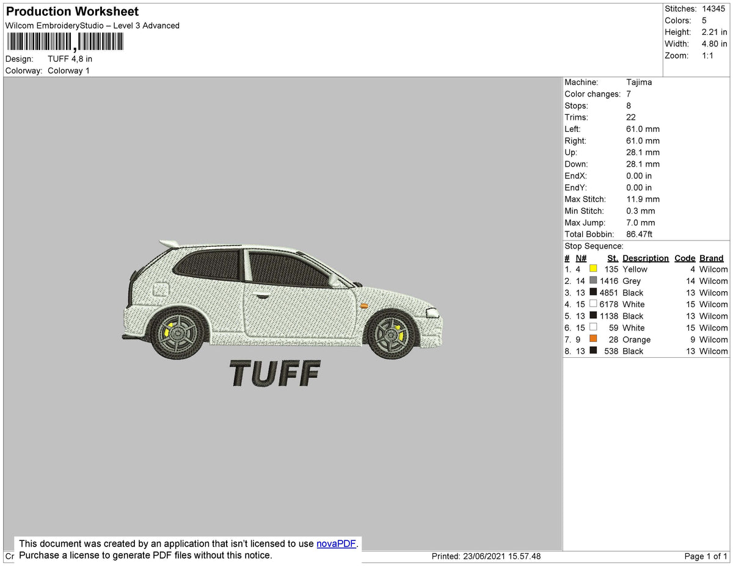Click the Description column header
Screen dimensions: 733x566
pyautogui.click(x=646, y=258)
